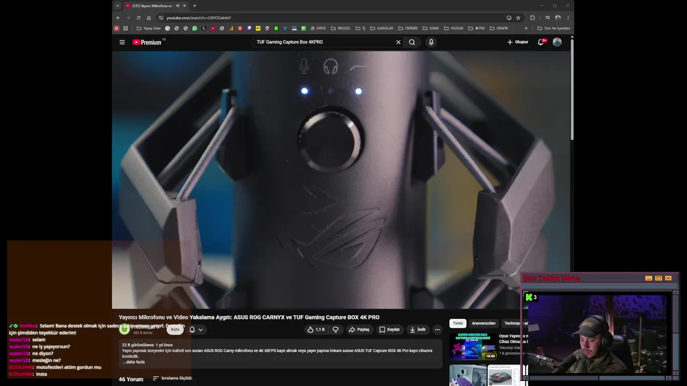Expand the channel notification bell dropdown

[196, 330]
